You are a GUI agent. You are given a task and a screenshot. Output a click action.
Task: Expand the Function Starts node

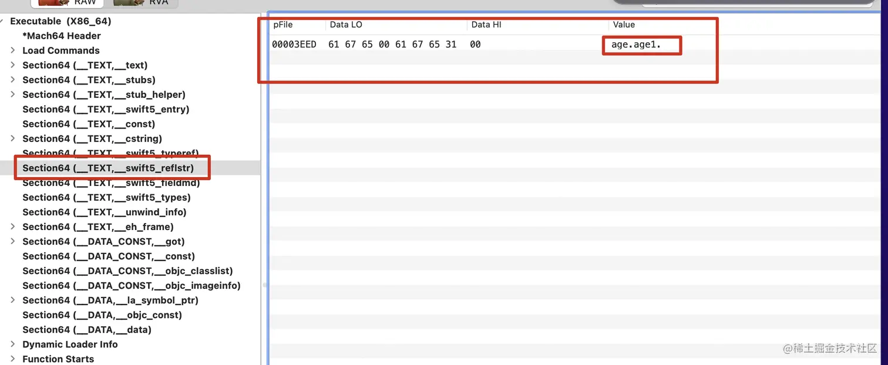click(13, 359)
